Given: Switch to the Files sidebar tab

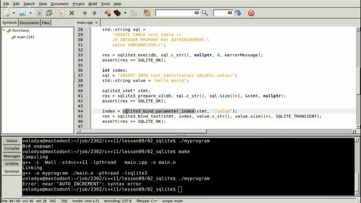Looking at the screenshot, I should tap(46, 23).
